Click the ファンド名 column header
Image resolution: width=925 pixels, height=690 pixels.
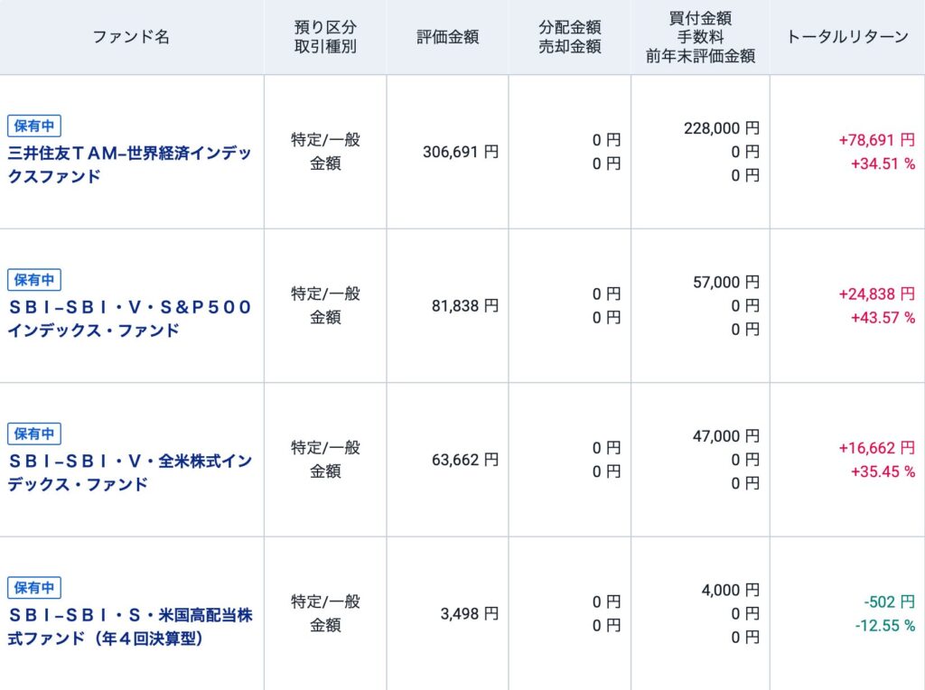tap(131, 37)
